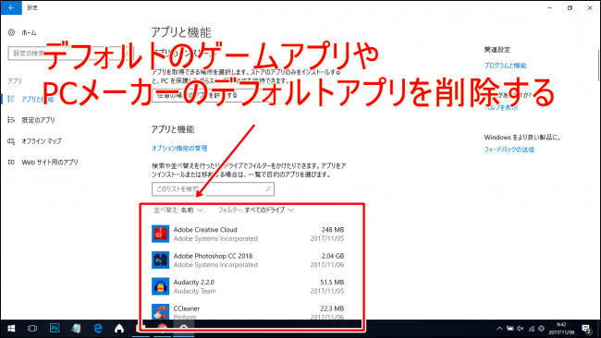The image size is (601, 338).
Task: Open the ホーム settings home
Action: pos(29,33)
